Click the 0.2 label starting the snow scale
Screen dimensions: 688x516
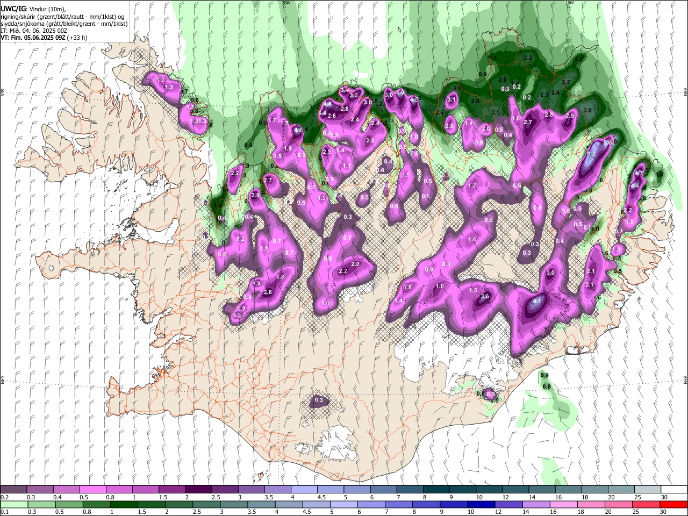point(4,498)
